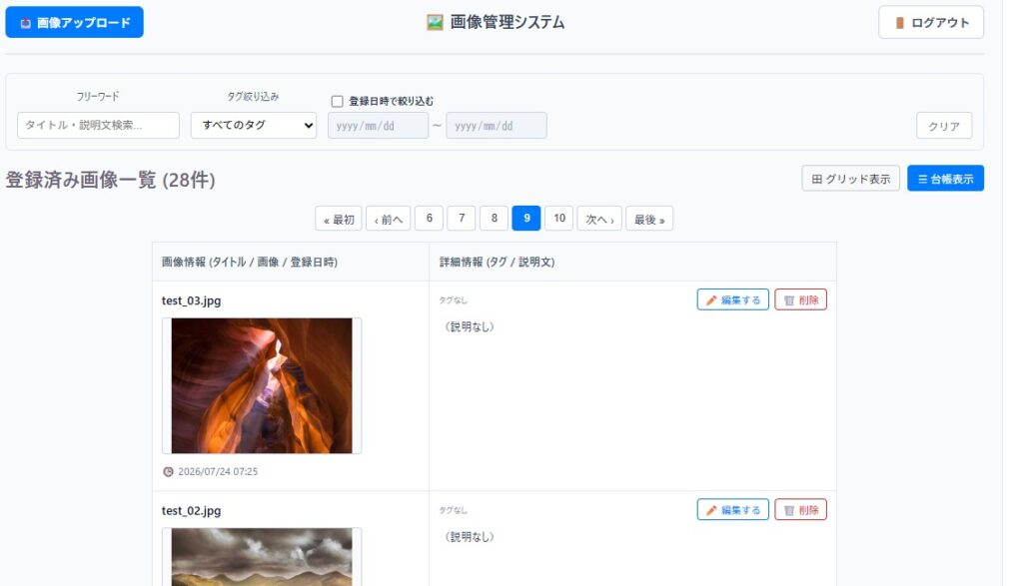The width and height of the screenshot is (1023, 586).
Task: Click the grid icon in グリッド表示 button
Action: coord(817,180)
